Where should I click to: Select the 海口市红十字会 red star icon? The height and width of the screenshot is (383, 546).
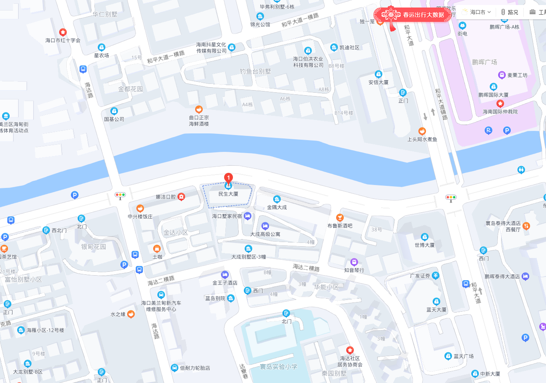coord(63,32)
